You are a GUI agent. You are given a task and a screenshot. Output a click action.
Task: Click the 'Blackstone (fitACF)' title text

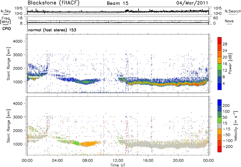(x=53, y=3)
